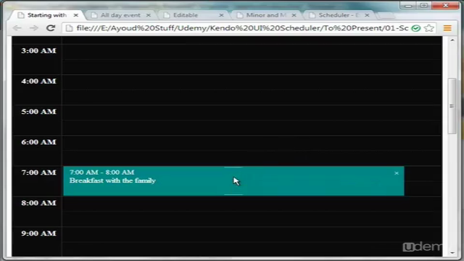The width and height of the screenshot is (464, 261).
Task: Click the green checkmark extension icon
Action: [415, 28]
